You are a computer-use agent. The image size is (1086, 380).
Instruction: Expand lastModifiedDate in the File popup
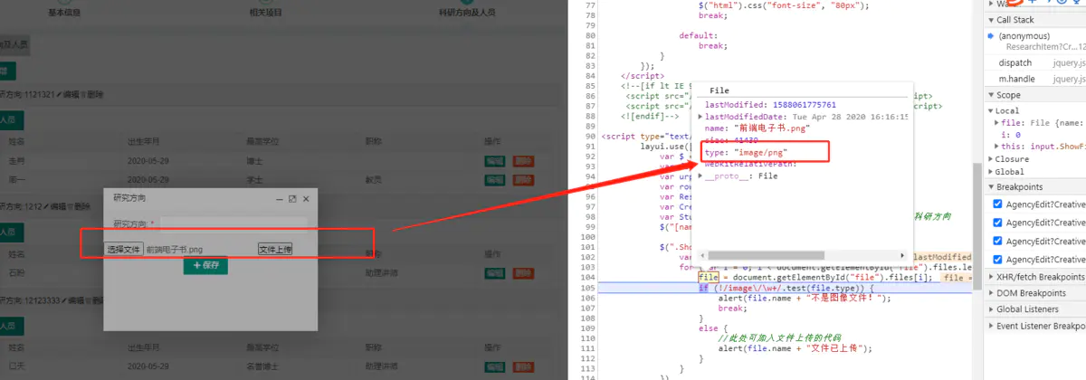coord(700,117)
